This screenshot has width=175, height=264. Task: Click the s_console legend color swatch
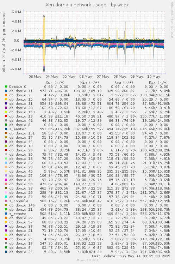click(x=6, y=201)
